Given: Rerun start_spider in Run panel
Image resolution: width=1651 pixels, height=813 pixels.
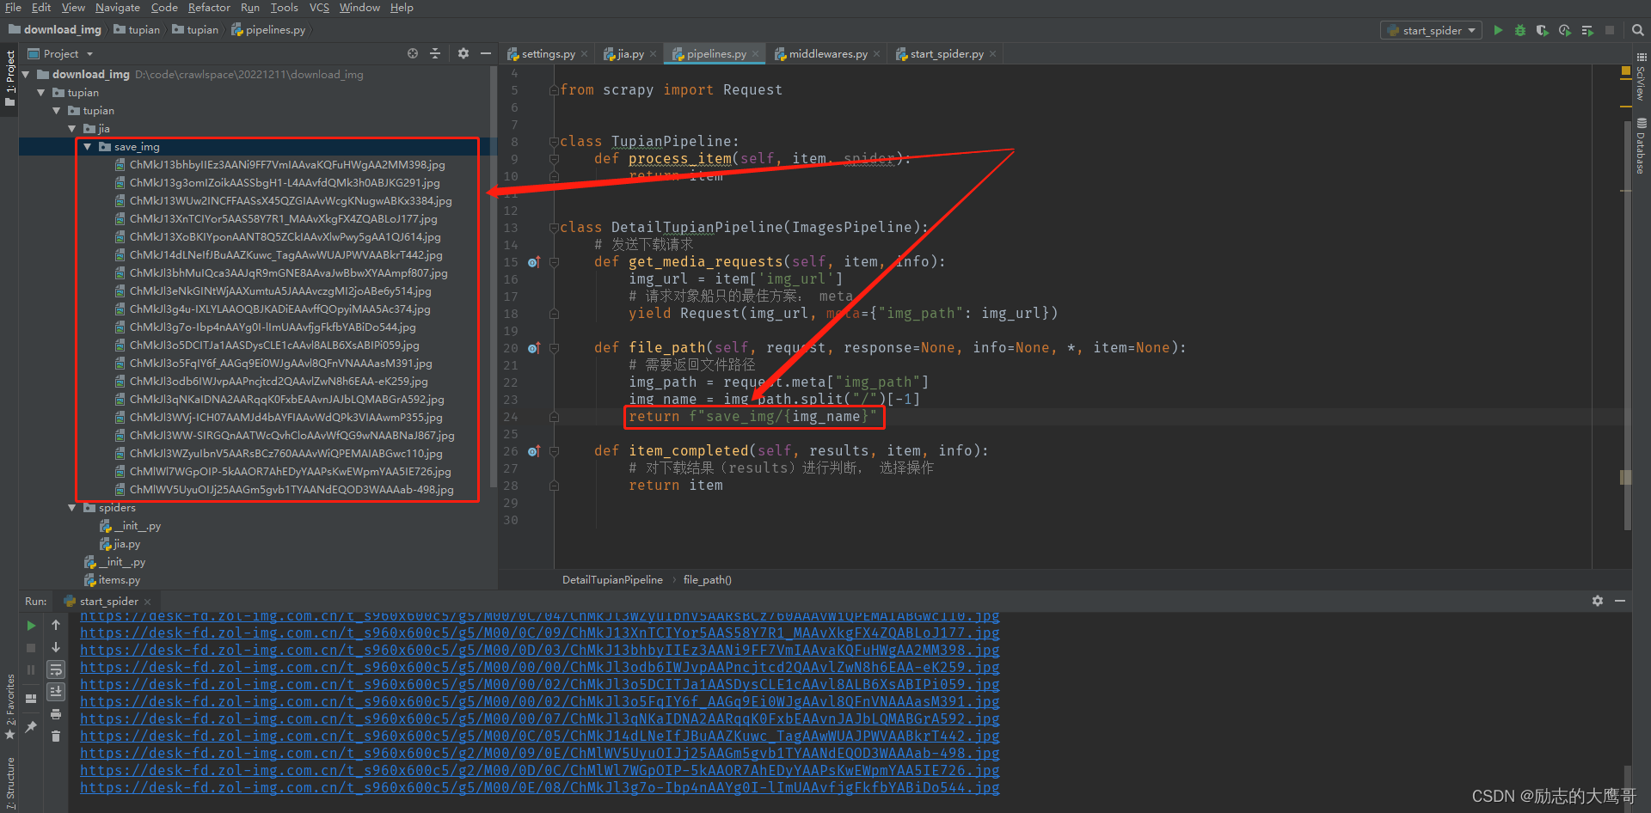Looking at the screenshot, I should pos(31,626).
